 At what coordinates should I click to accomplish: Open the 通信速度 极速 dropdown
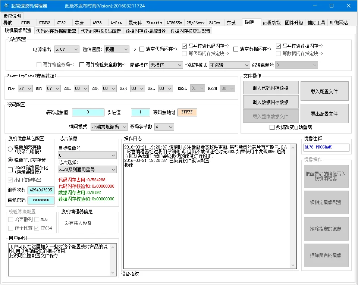coord(116,49)
